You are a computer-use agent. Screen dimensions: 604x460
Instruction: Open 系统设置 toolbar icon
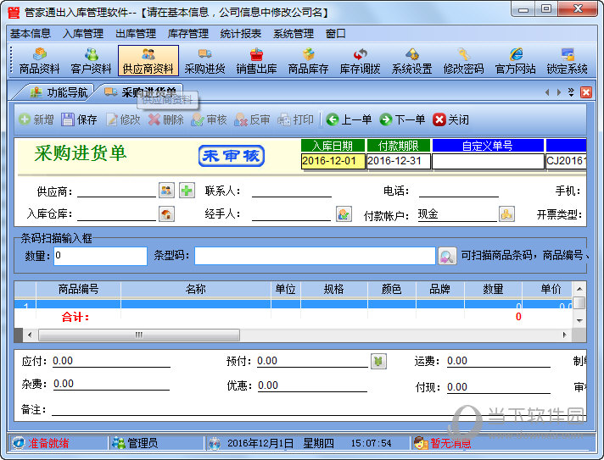(411, 61)
